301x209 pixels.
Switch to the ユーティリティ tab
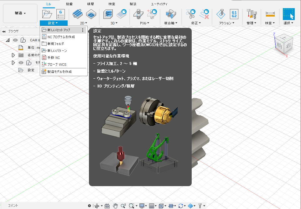point(159,4)
